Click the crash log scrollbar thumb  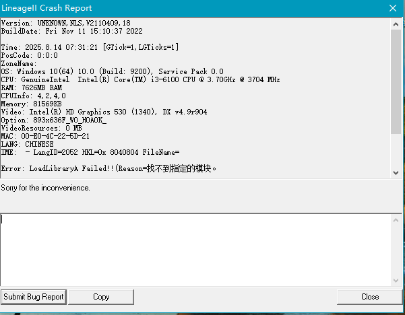click(x=397, y=81)
